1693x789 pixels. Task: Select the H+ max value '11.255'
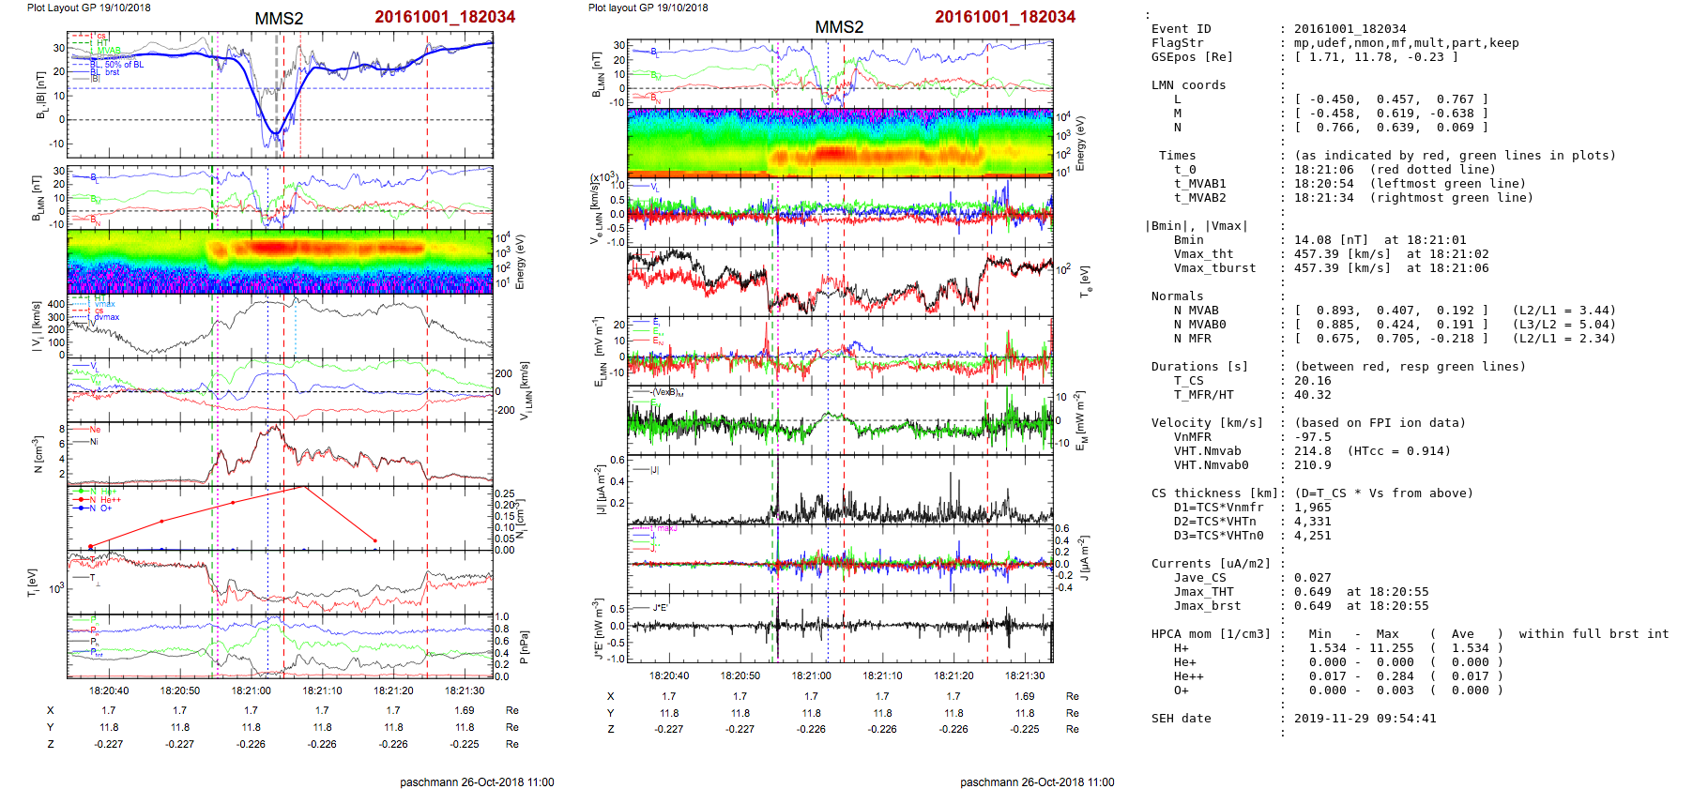coord(1391,648)
